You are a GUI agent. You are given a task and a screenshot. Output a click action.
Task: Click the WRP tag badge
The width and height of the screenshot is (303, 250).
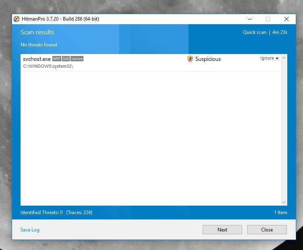pos(57,59)
